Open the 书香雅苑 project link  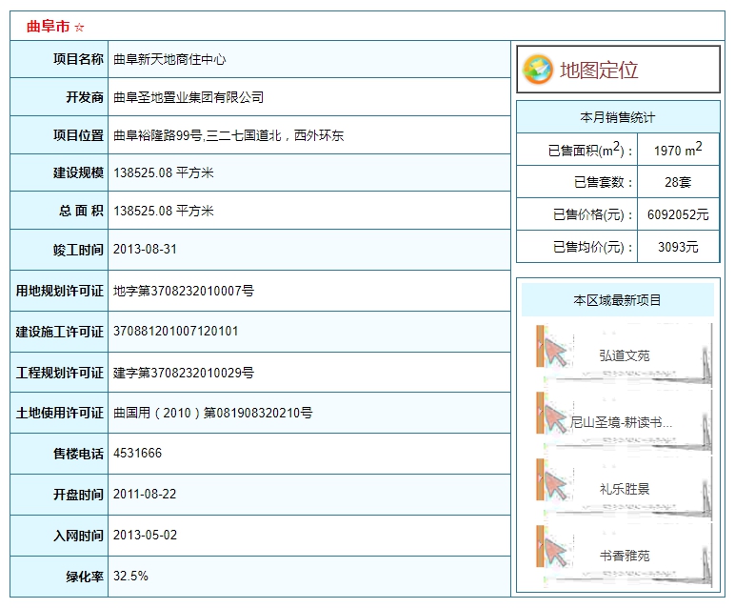[625, 556]
